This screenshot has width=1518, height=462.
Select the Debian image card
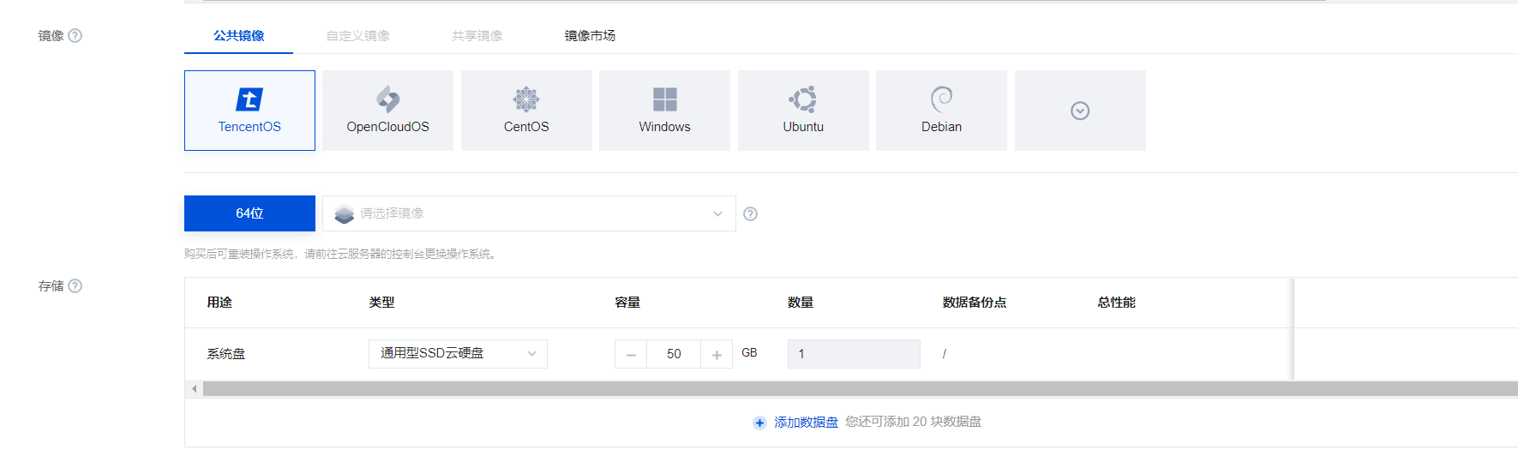(941, 111)
